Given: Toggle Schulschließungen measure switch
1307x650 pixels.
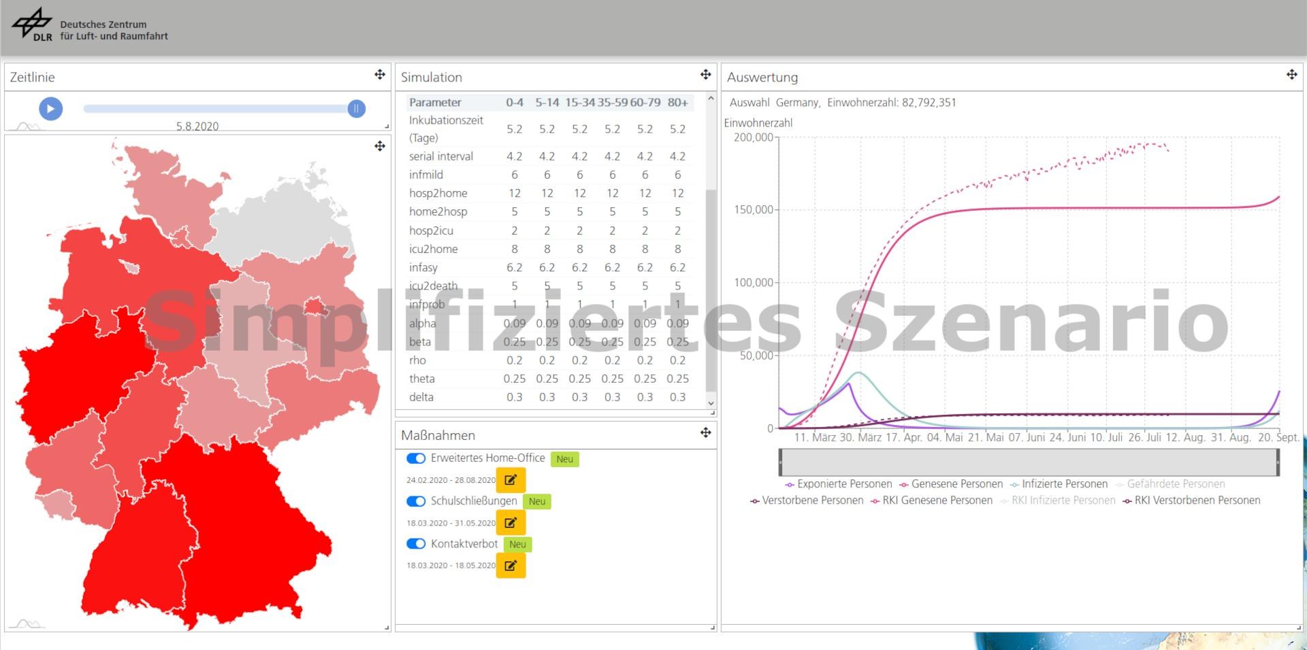Looking at the screenshot, I should coord(416,501).
